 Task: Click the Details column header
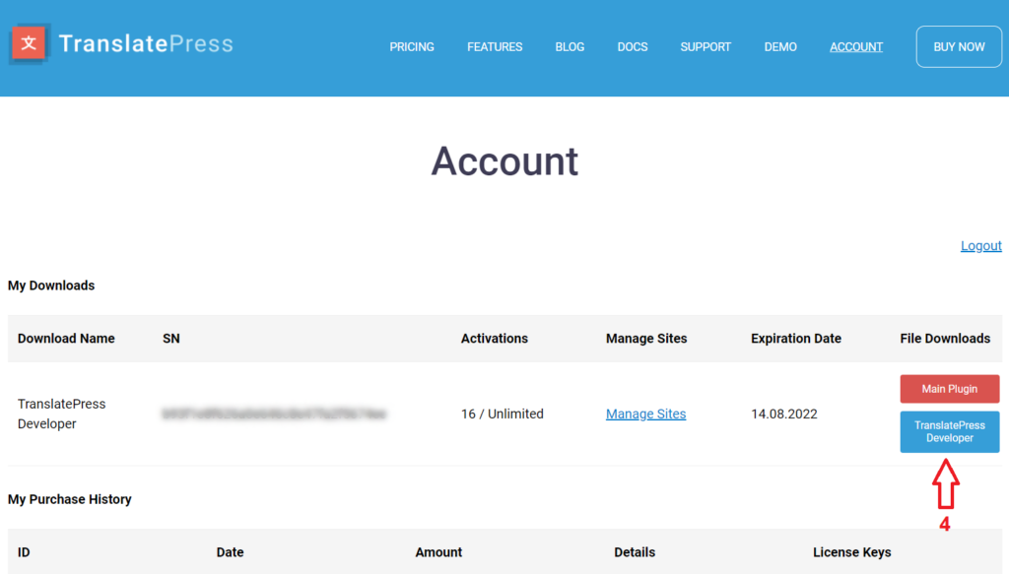635,552
